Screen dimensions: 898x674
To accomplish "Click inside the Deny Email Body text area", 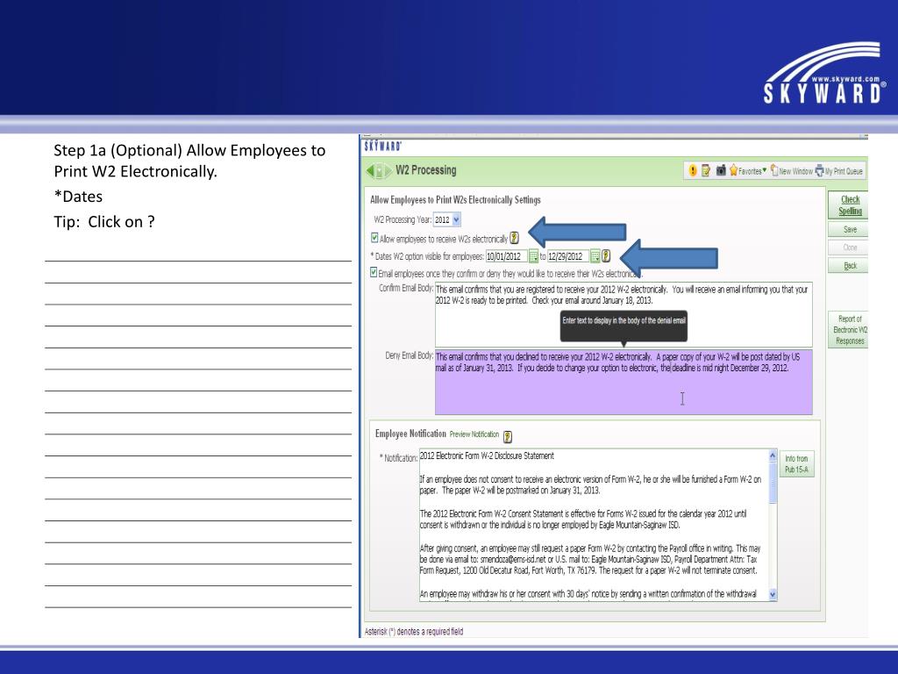I will click(624, 382).
